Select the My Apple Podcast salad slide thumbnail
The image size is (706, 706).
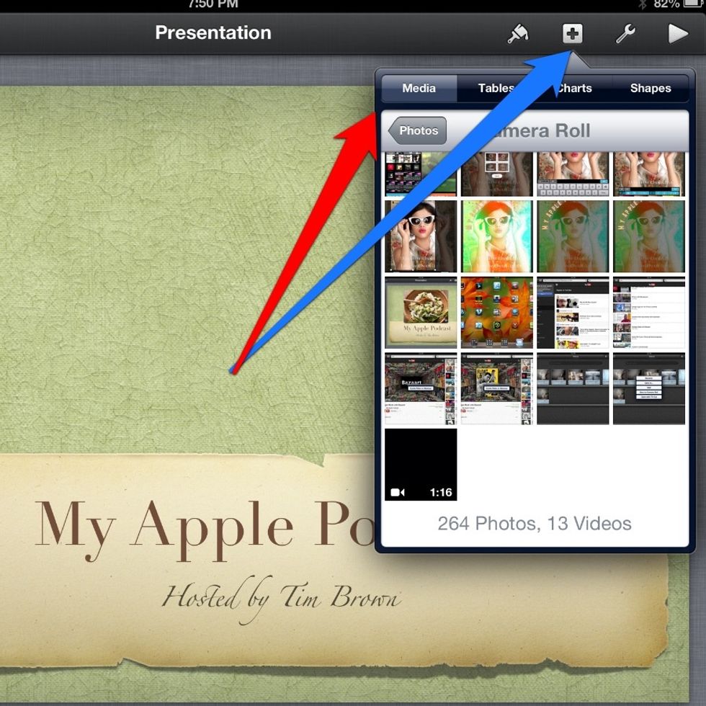(421, 313)
